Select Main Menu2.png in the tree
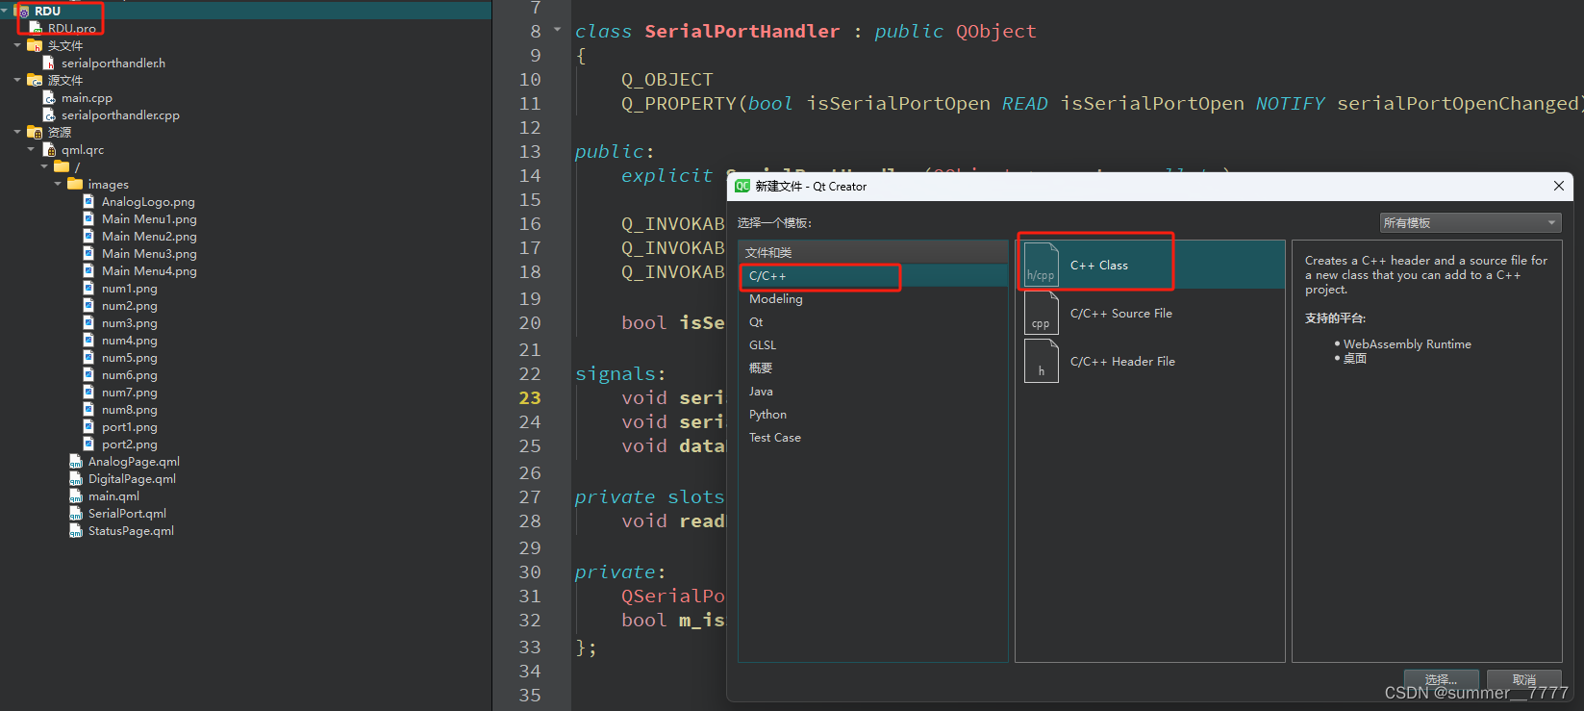The height and width of the screenshot is (711, 1584). [x=149, y=237]
